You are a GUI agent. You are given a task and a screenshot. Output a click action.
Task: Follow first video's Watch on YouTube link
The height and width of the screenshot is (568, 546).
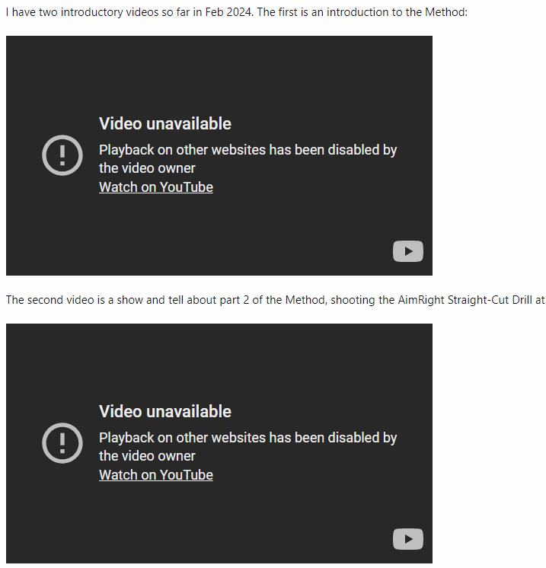click(x=156, y=187)
